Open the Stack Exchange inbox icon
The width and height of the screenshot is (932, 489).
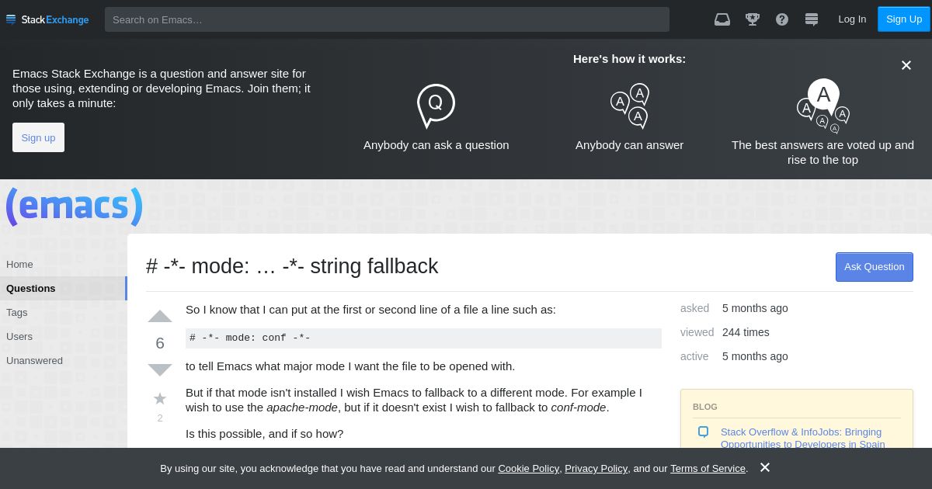pos(722,19)
